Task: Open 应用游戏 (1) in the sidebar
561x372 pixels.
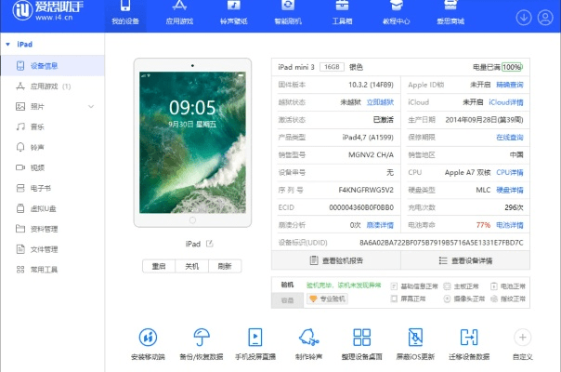Action: 53,86
